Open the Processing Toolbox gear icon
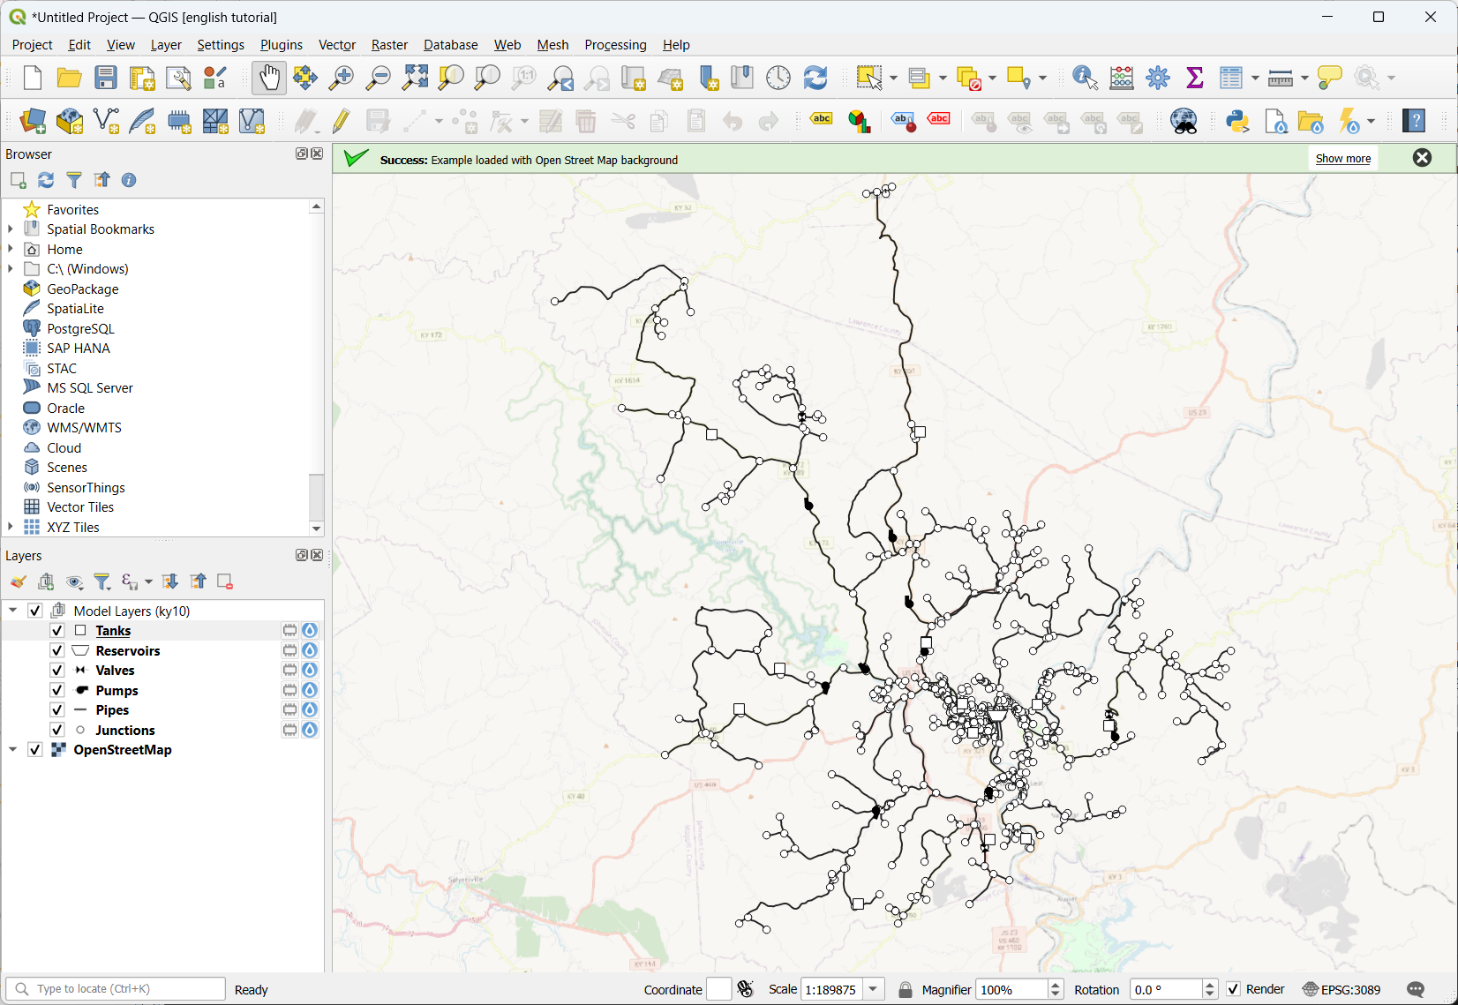 [1158, 78]
